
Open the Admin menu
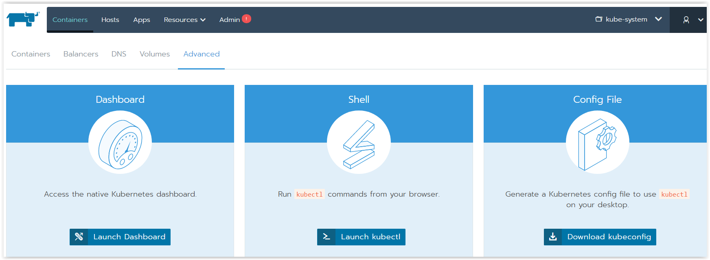pos(230,19)
